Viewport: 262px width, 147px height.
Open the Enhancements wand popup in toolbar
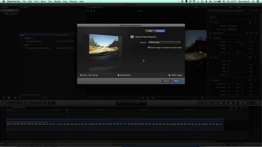click(200, 103)
